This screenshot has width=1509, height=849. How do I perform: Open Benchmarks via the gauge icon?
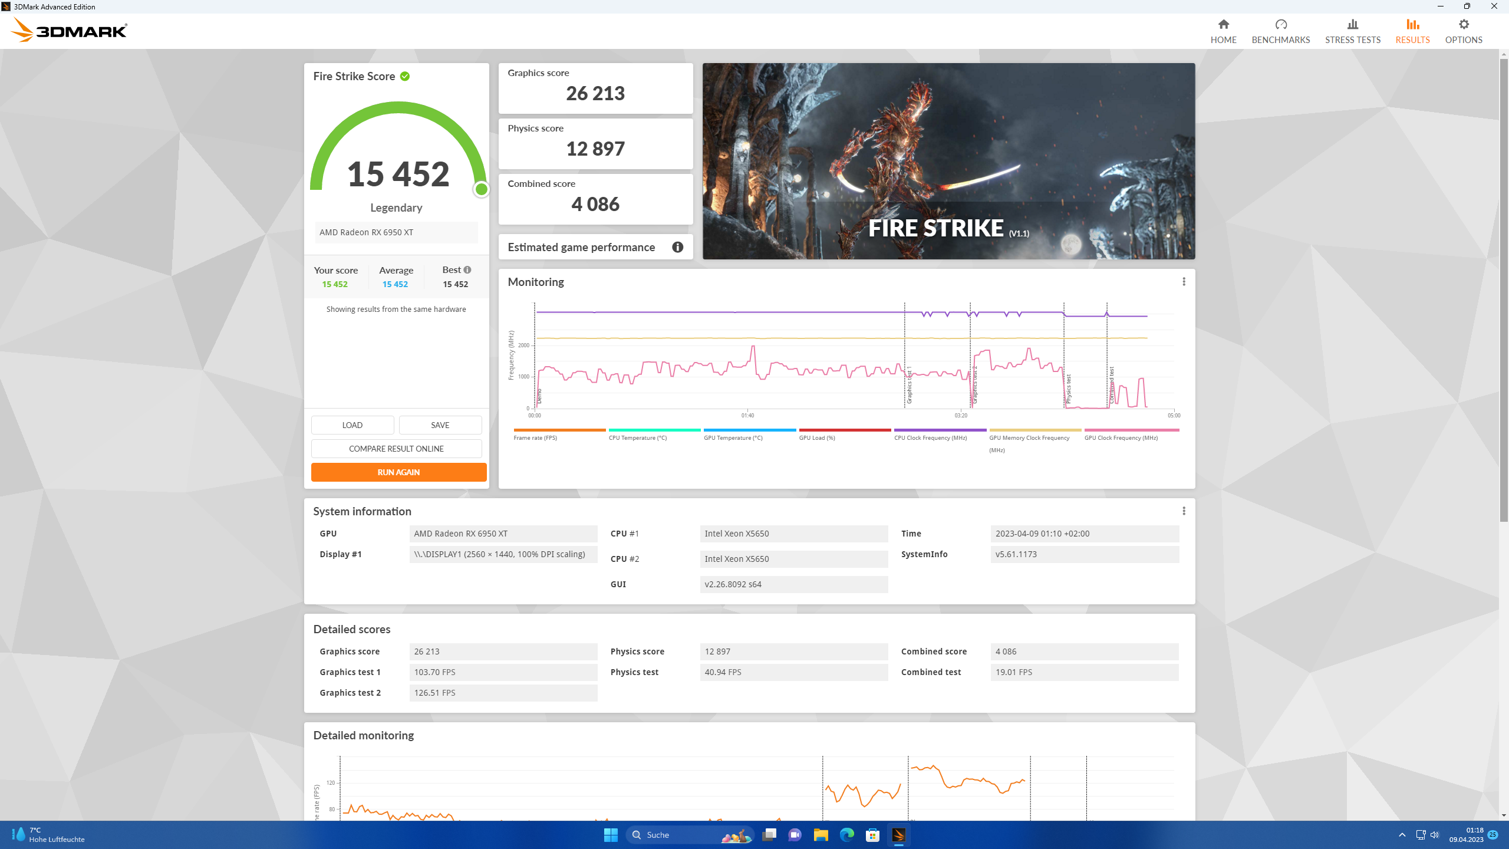point(1280,25)
